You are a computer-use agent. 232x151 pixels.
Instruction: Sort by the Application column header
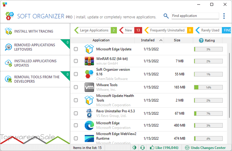tap(102, 40)
